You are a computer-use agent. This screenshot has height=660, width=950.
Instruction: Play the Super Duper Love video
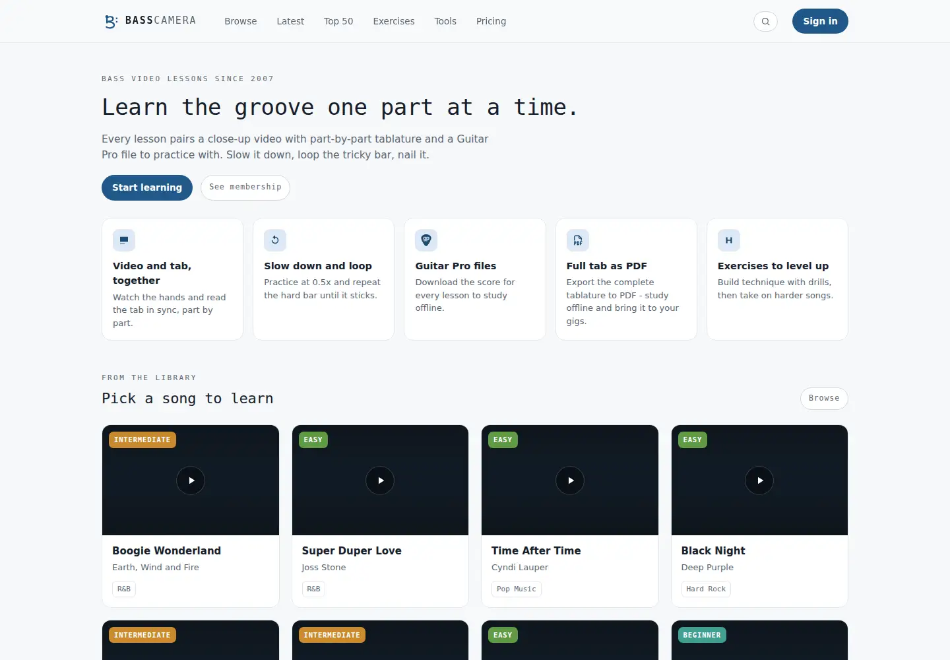pyautogui.click(x=380, y=480)
